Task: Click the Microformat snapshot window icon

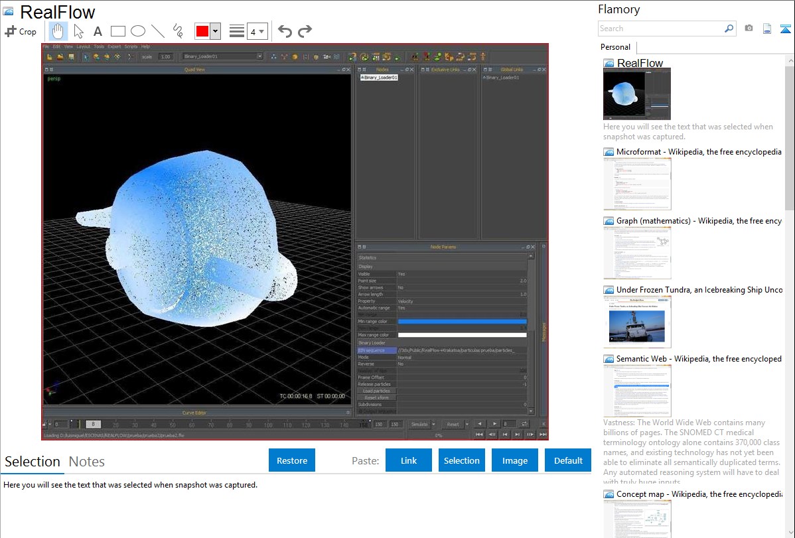Action: [609, 152]
